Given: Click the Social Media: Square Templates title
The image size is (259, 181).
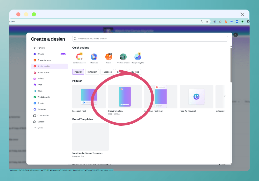Looking at the screenshot, I should [87, 153].
